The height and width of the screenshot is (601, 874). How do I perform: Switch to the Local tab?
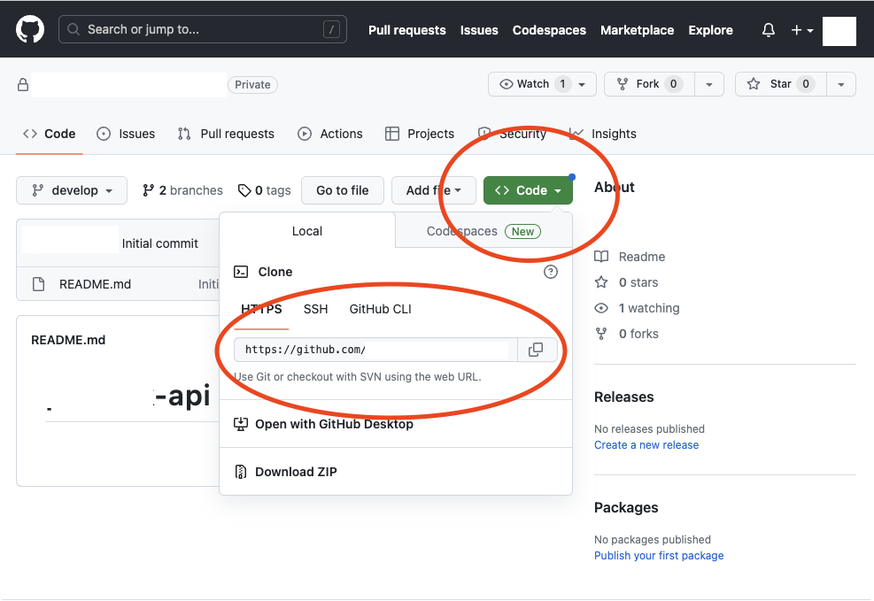(x=307, y=231)
